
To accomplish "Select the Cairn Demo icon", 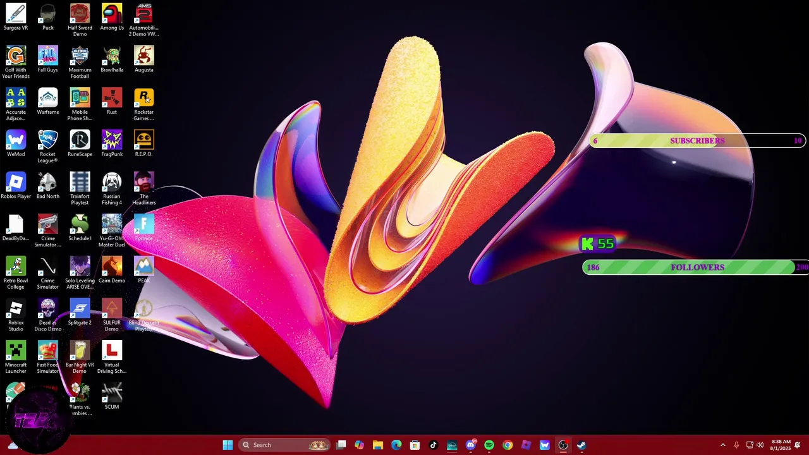I will (112, 270).
